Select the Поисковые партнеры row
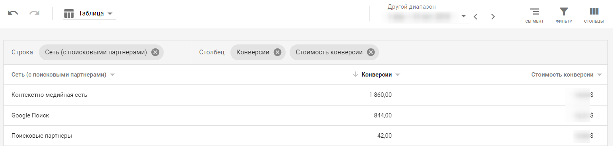Screen dimensions: 613x146 click(306, 136)
